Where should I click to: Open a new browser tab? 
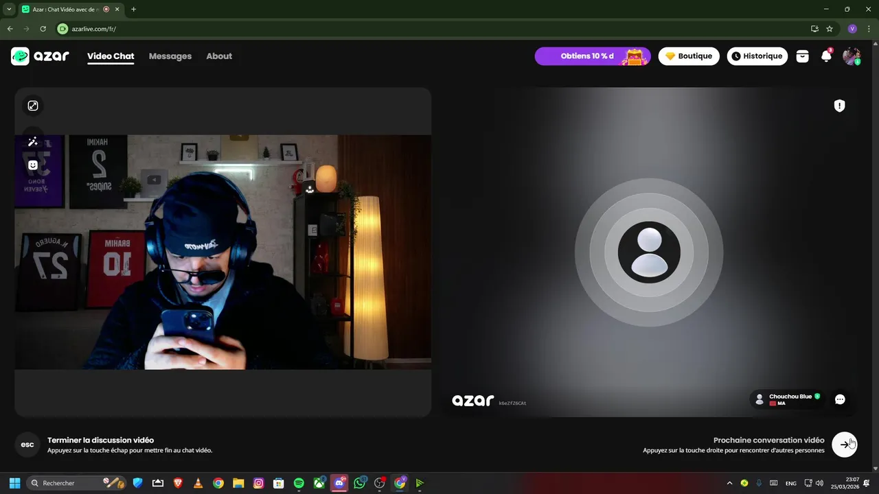pyautogui.click(x=133, y=10)
